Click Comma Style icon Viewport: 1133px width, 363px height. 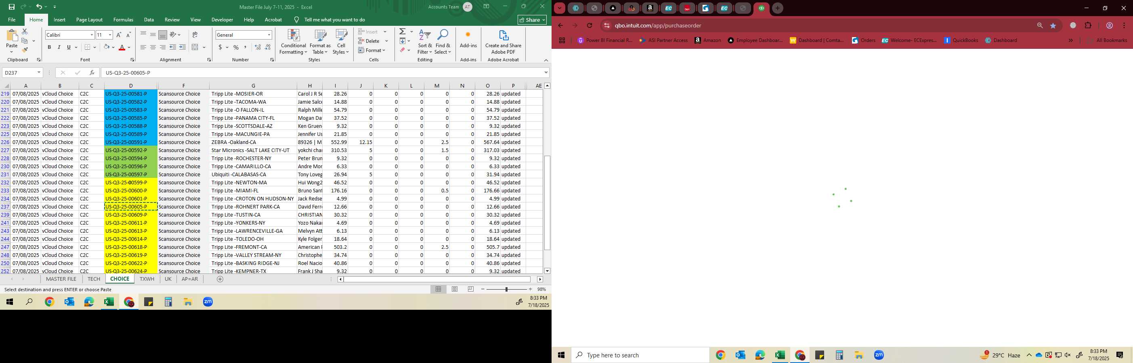[245, 48]
